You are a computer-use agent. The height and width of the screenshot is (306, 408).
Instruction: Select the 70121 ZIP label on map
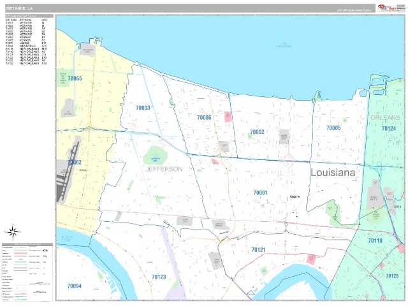[258, 250]
